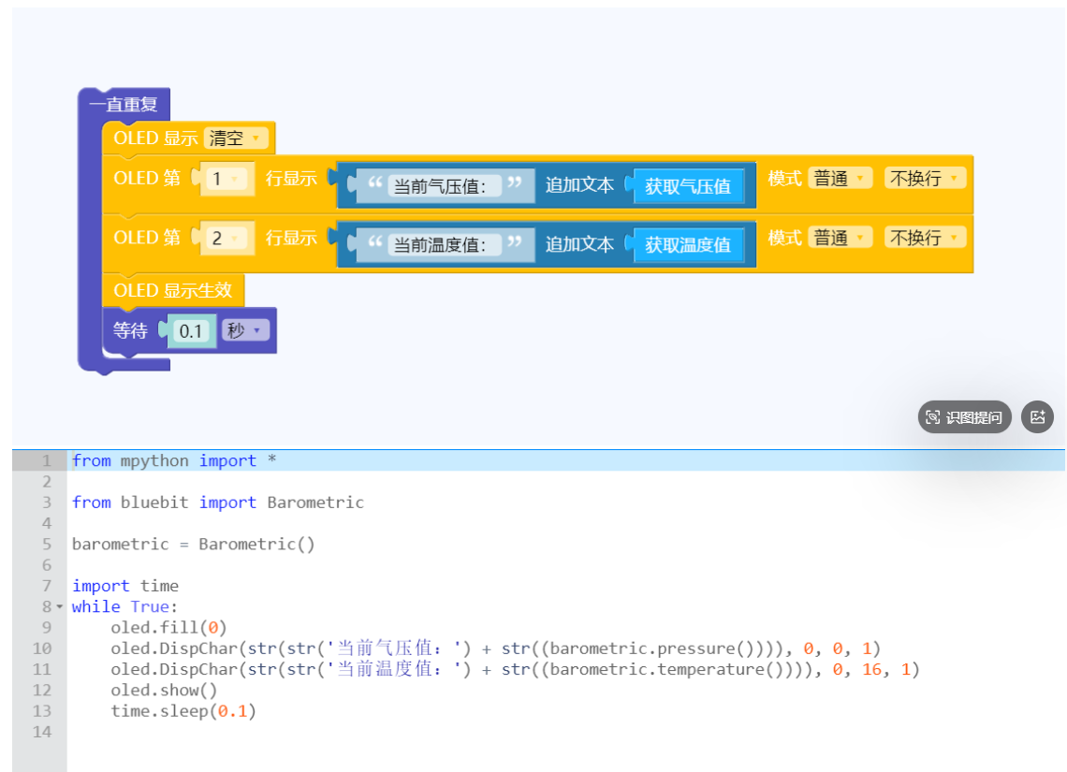Collapse the while True code fold arrow
This screenshot has height=772, width=1067.
[x=59, y=606]
